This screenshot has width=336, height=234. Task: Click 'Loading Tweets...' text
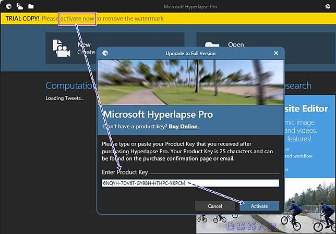[x=65, y=98]
